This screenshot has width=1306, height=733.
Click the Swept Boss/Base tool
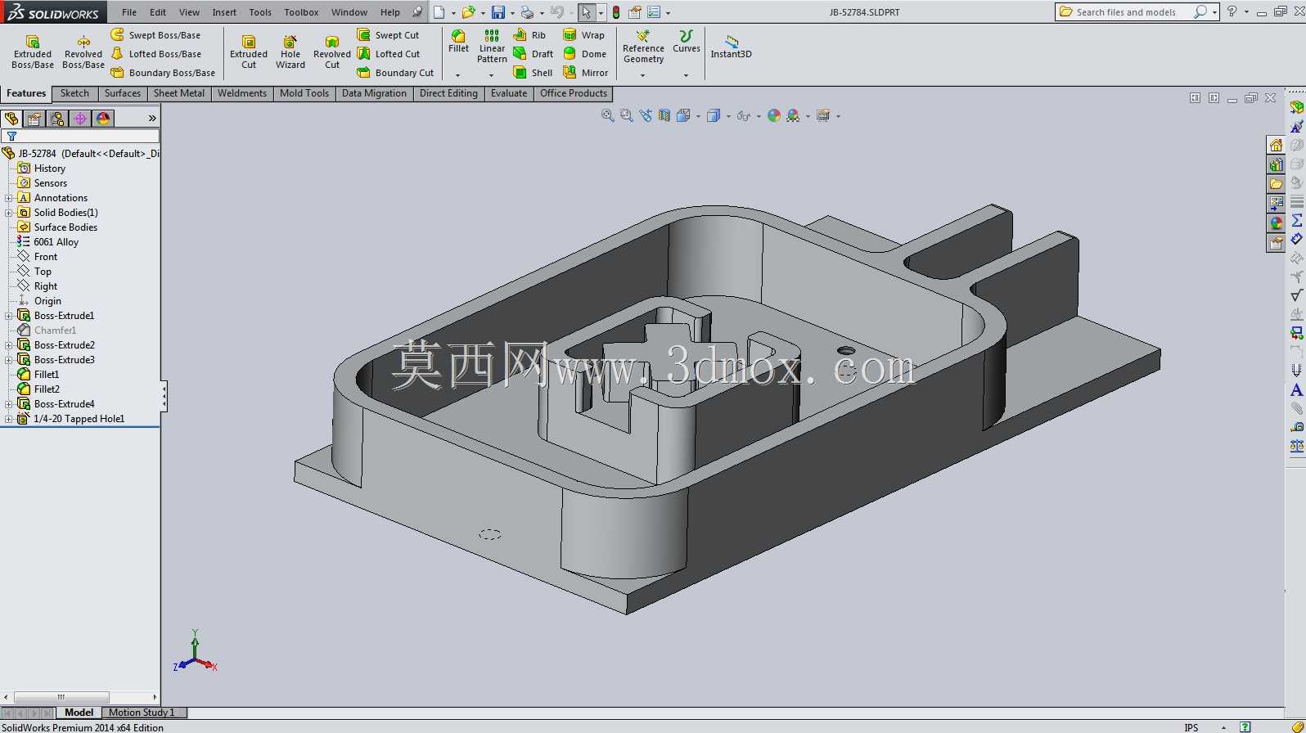click(155, 35)
